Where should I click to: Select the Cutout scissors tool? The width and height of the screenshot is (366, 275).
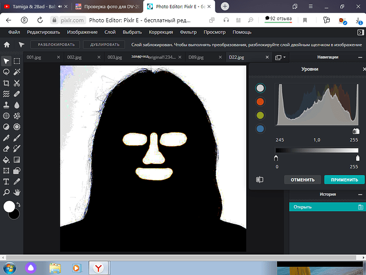(17, 83)
